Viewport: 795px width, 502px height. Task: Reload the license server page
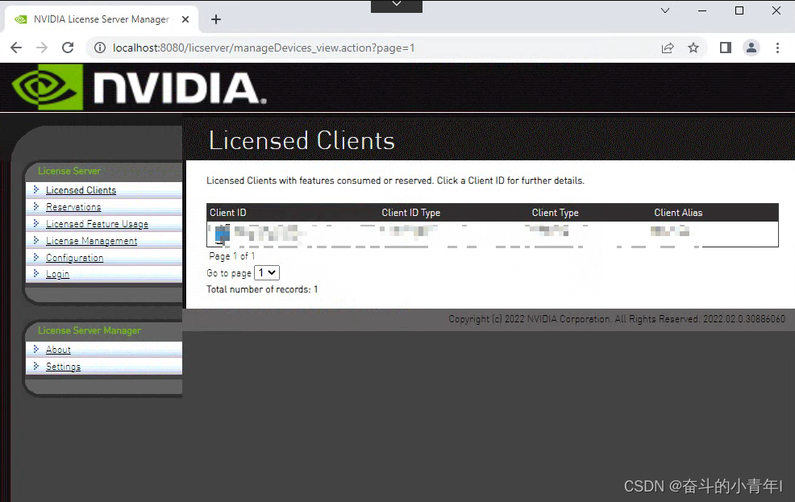click(x=68, y=48)
